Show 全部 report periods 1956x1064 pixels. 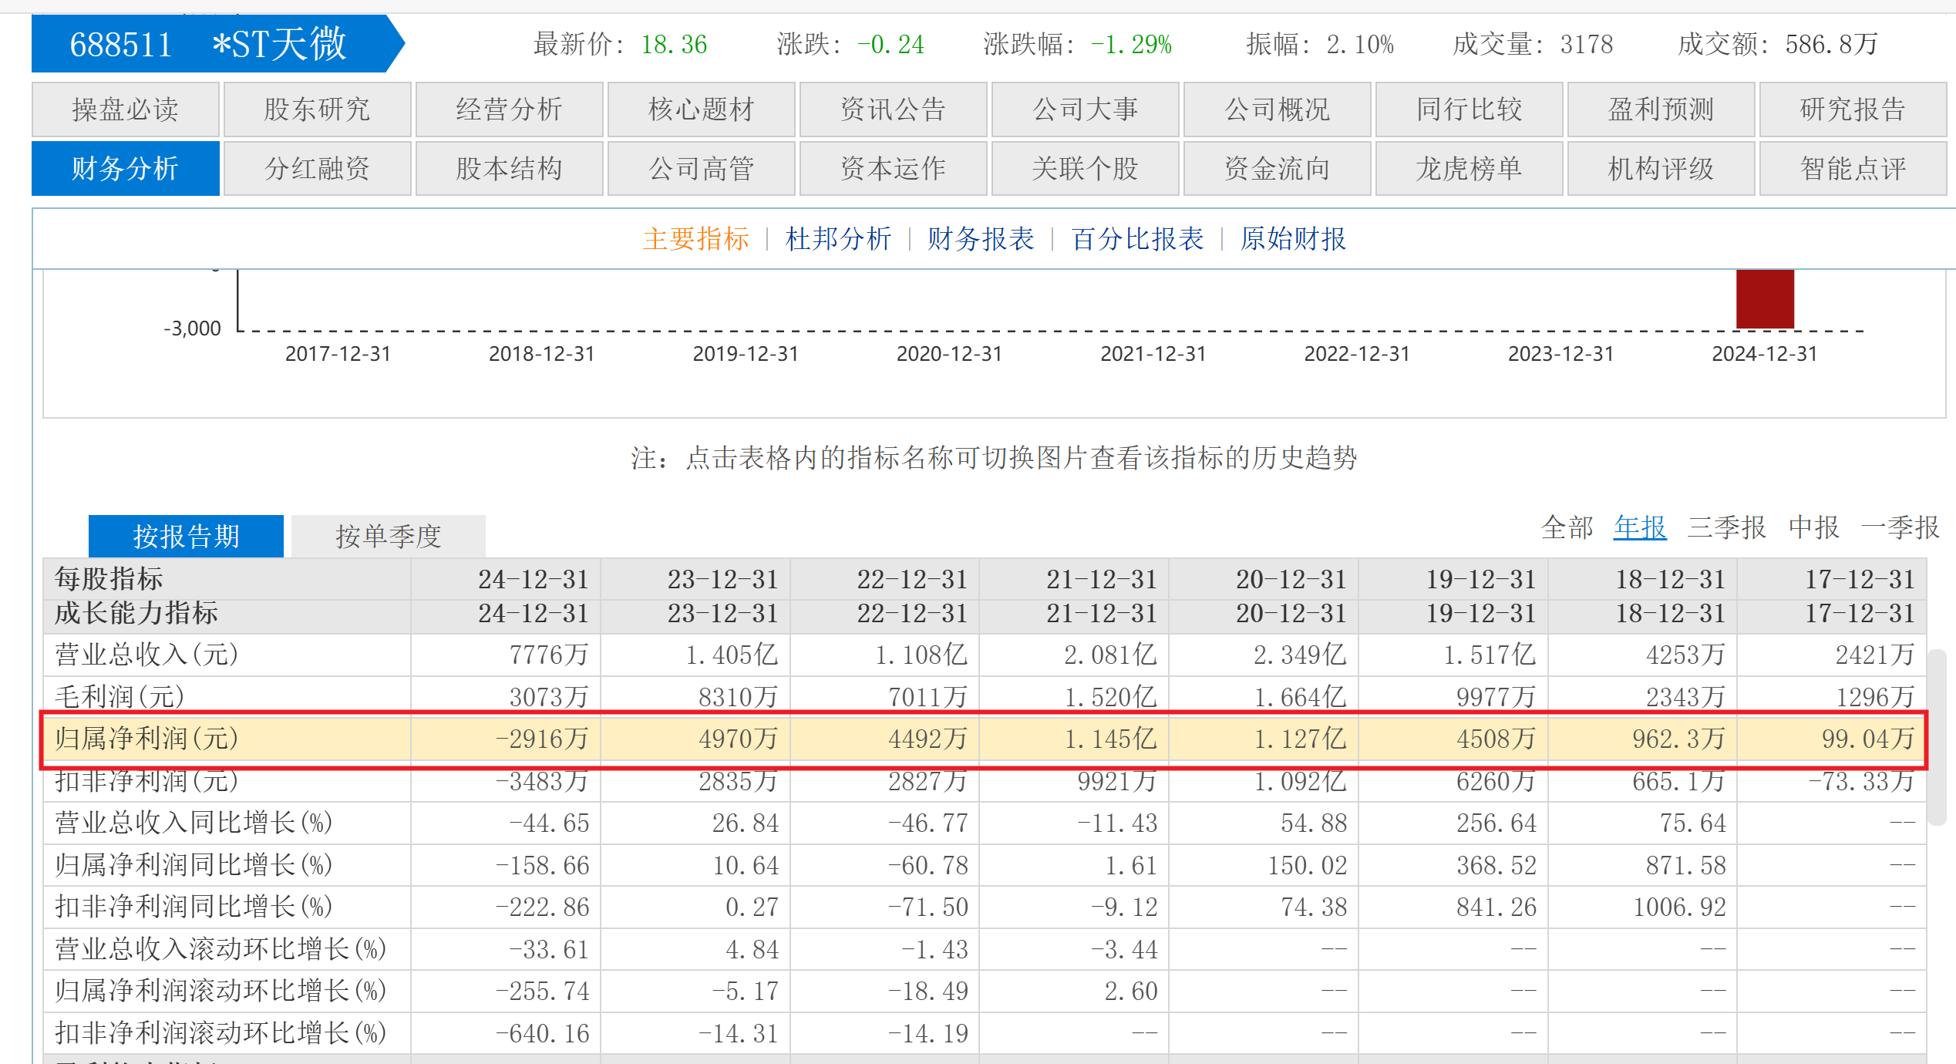[x=1567, y=528]
